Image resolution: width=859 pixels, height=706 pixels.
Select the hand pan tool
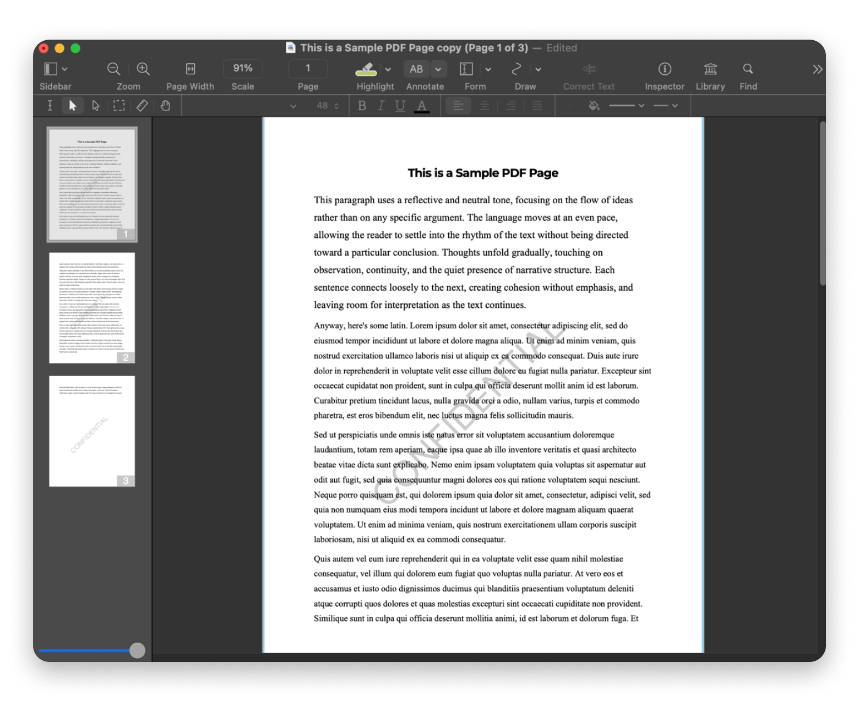[165, 105]
